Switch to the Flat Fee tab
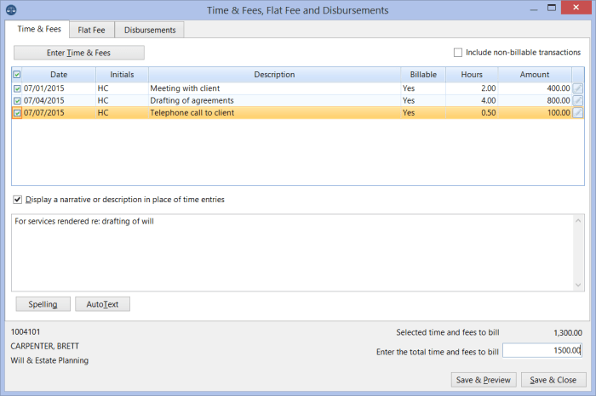 pyautogui.click(x=91, y=30)
